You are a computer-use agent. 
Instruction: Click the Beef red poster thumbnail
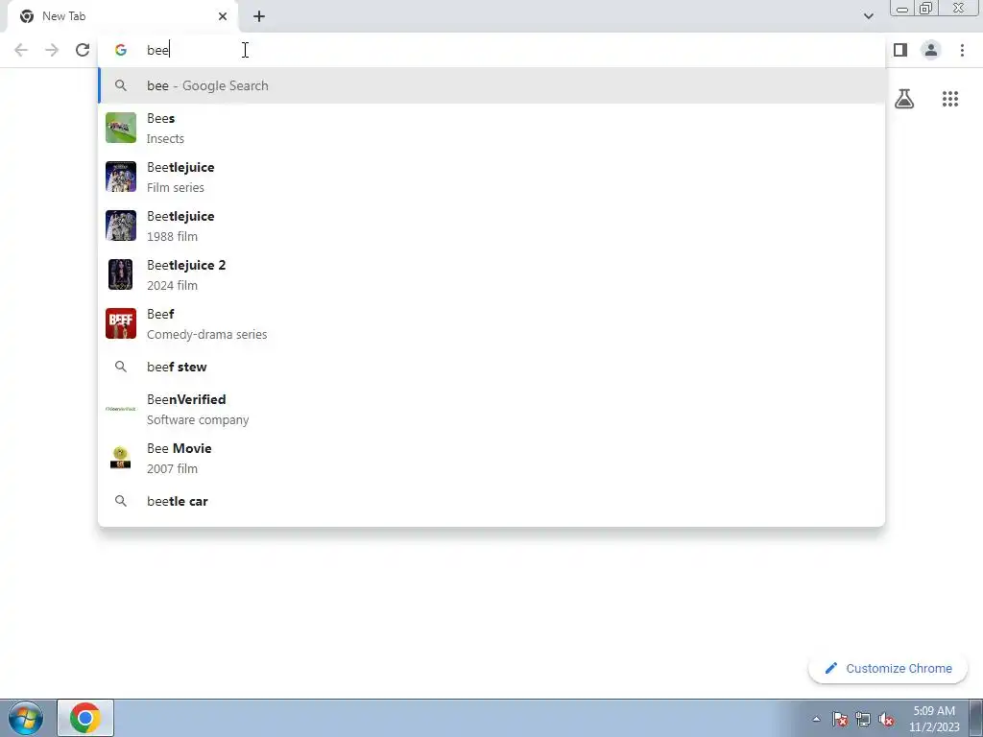coord(121,323)
